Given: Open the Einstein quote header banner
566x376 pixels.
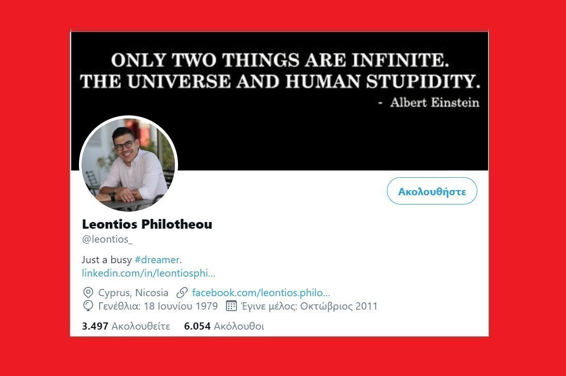Looking at the screenshot, I should [x=280, y=101].
